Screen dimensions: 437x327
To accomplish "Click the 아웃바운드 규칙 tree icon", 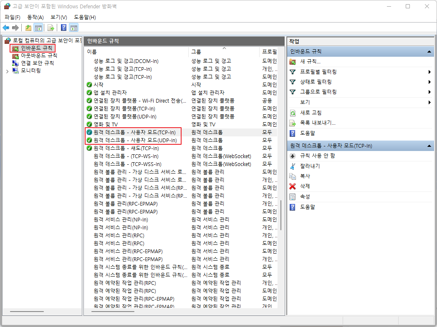I will [x=15, y=56].
